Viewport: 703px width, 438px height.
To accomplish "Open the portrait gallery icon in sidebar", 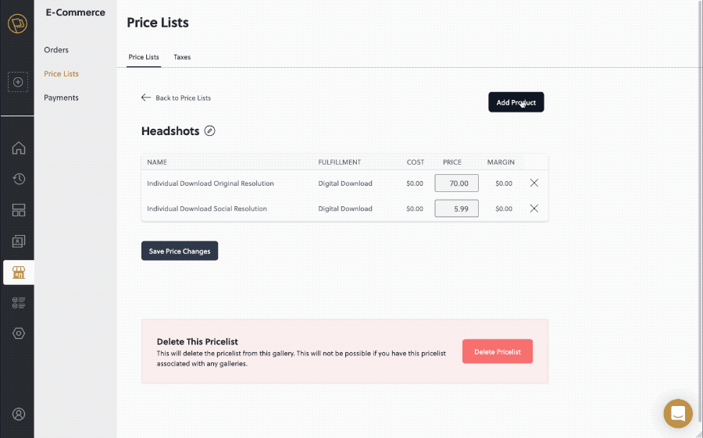I will (19, 241).
